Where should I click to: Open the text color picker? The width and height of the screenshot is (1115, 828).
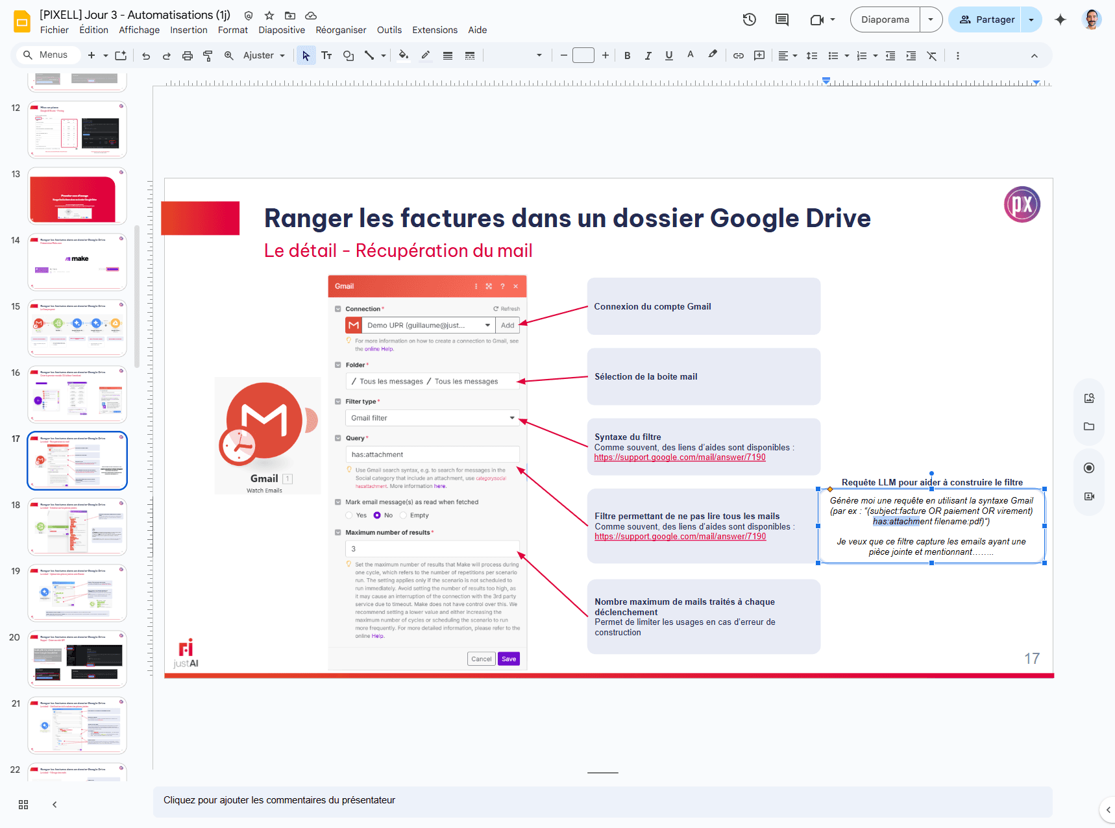(691, 56)
